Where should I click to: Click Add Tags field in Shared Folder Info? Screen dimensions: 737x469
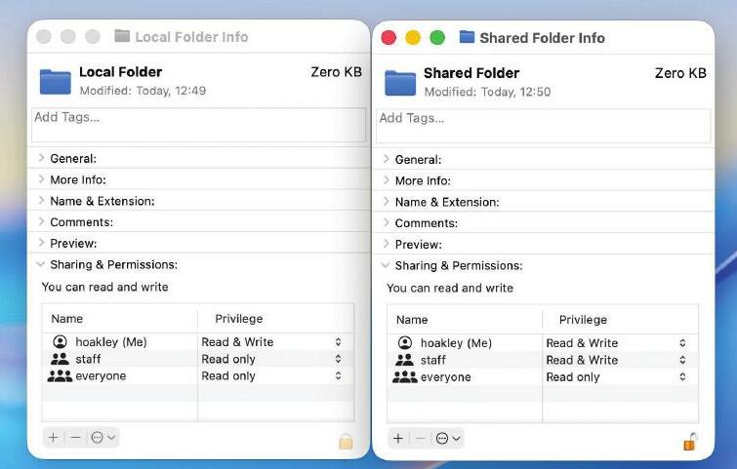point(543,126)
